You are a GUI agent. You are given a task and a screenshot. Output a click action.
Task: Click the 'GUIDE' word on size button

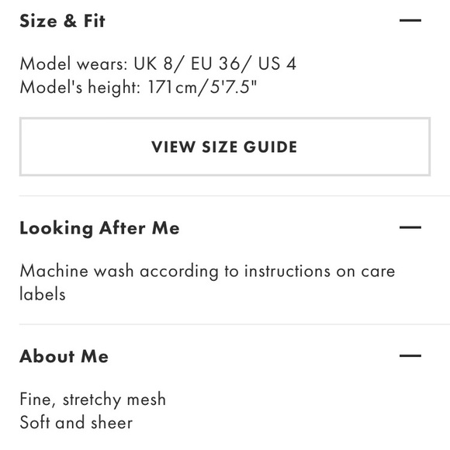coord(270,147)
